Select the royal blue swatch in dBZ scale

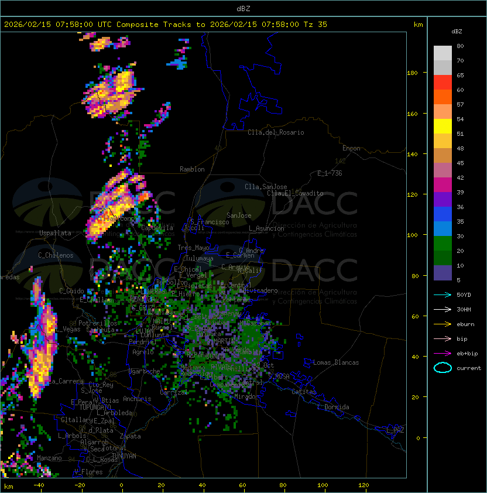tap(443, 214)
